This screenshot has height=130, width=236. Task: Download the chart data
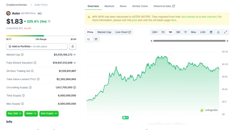218,32
